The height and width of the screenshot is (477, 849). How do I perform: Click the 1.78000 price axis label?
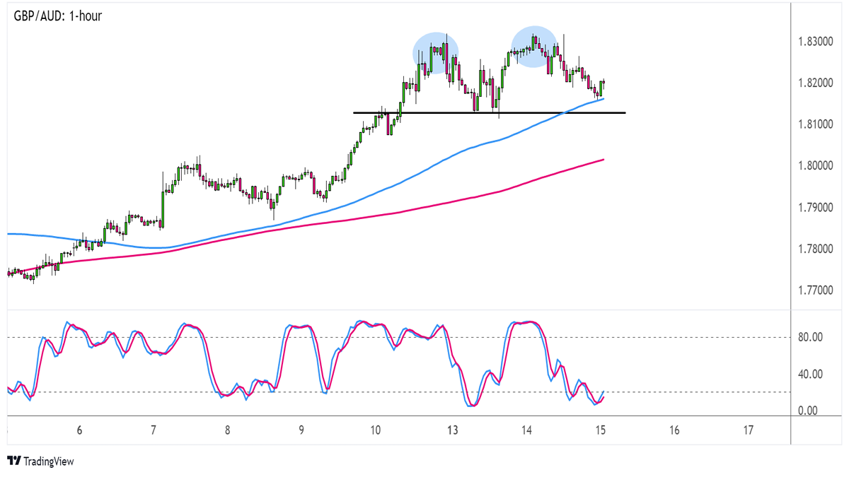click(817, 249)
